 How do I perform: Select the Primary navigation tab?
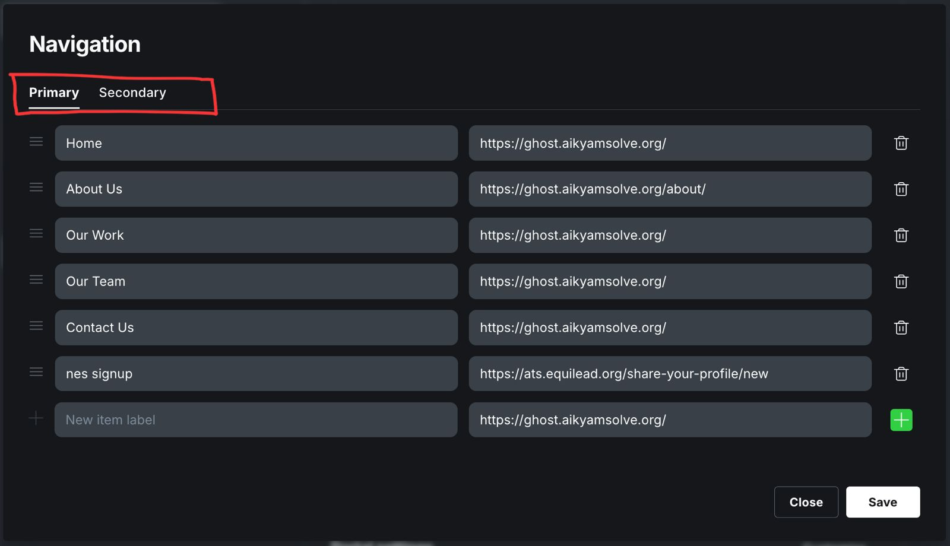tap(54, 93)
